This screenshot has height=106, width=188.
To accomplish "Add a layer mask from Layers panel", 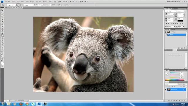I will [x=174, y=100].
